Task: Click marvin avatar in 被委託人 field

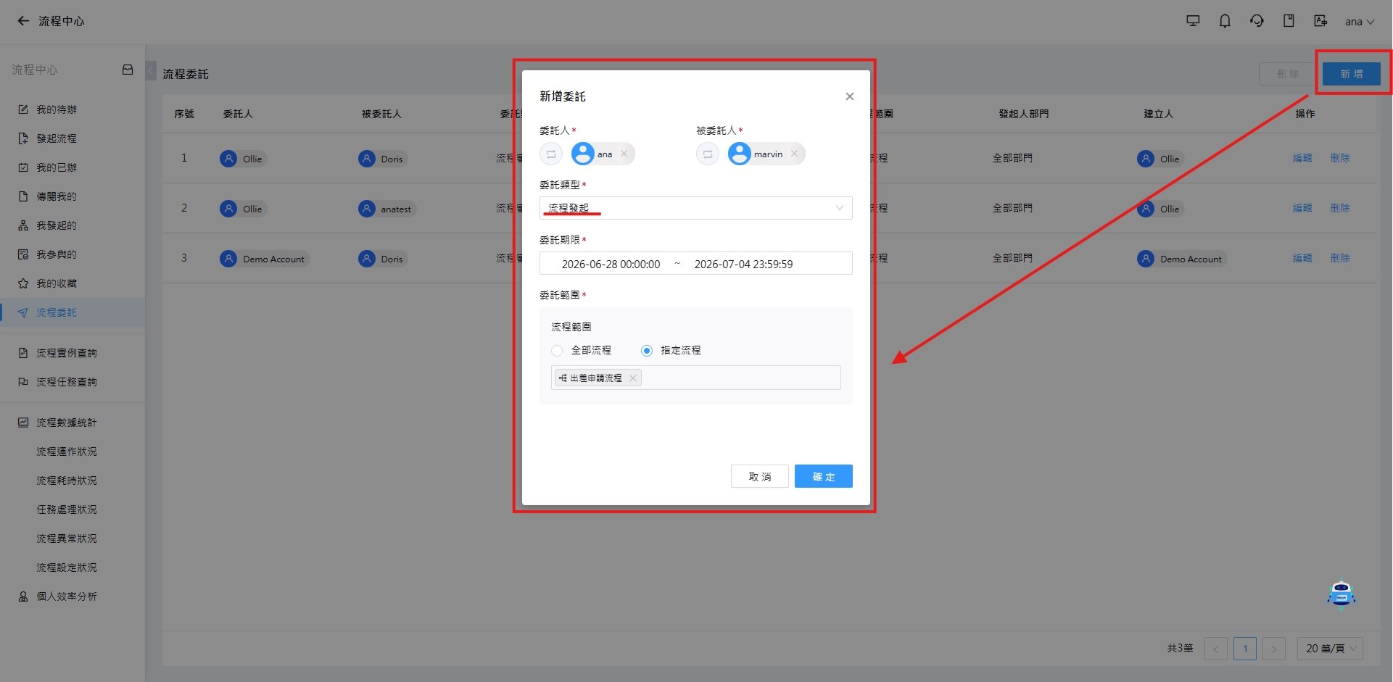Action: tap(740, 154)
